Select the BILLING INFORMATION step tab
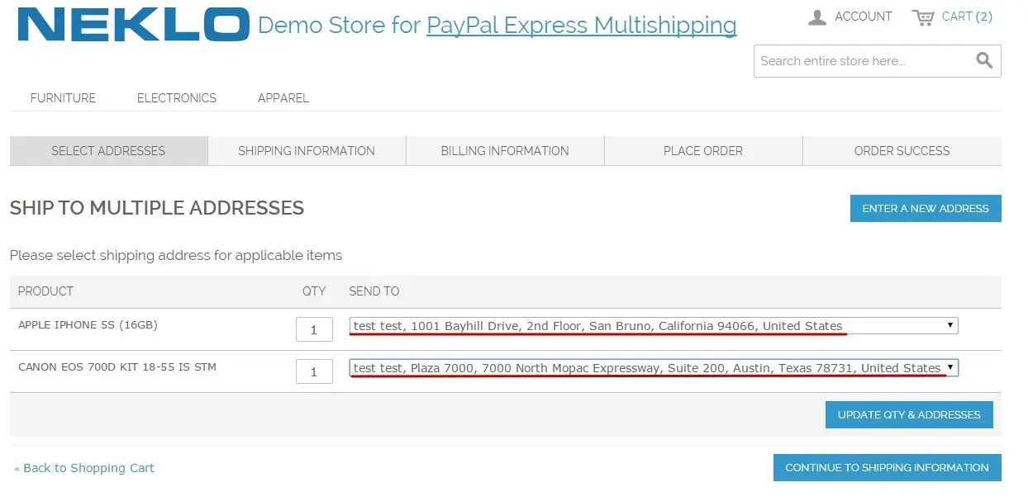The height and width of the screenshot is (501, 1028). [x=505, y=151]
